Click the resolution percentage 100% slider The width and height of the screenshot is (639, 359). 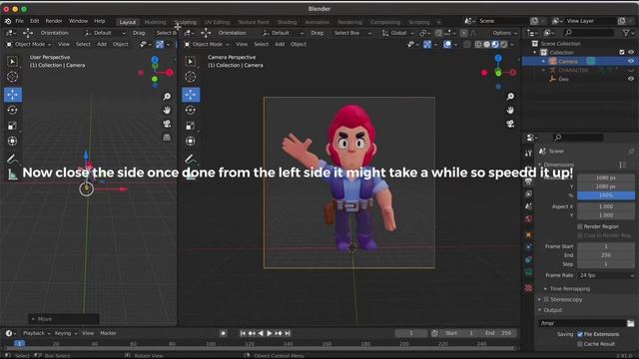click(x=606, y=195)
